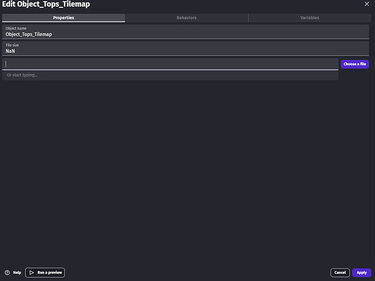Click the 'Object name' field label
375x281 pixels.
[16, 28]
